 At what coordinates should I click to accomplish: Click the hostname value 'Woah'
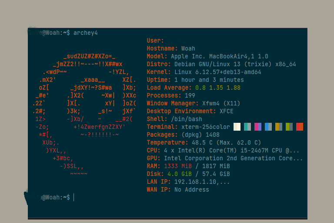tap(188, 48)
